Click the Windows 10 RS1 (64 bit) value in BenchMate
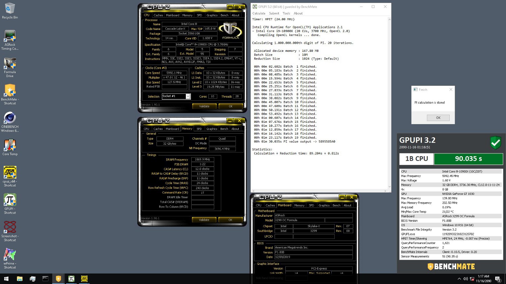Screen dimensions: 506x284 coord(458,225)
